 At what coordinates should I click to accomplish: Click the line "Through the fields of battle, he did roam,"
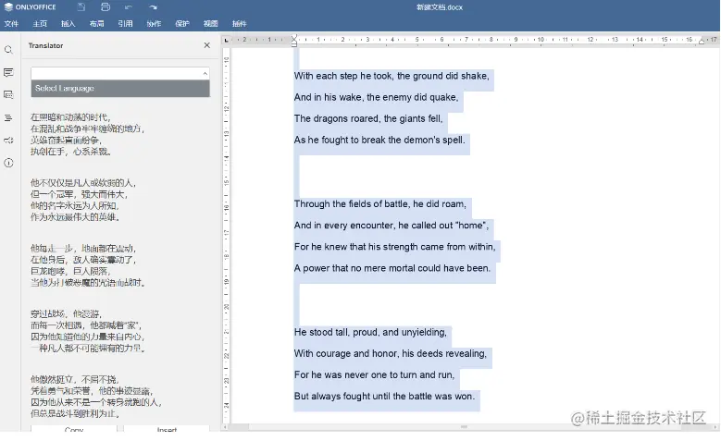(x=380, y=204)
